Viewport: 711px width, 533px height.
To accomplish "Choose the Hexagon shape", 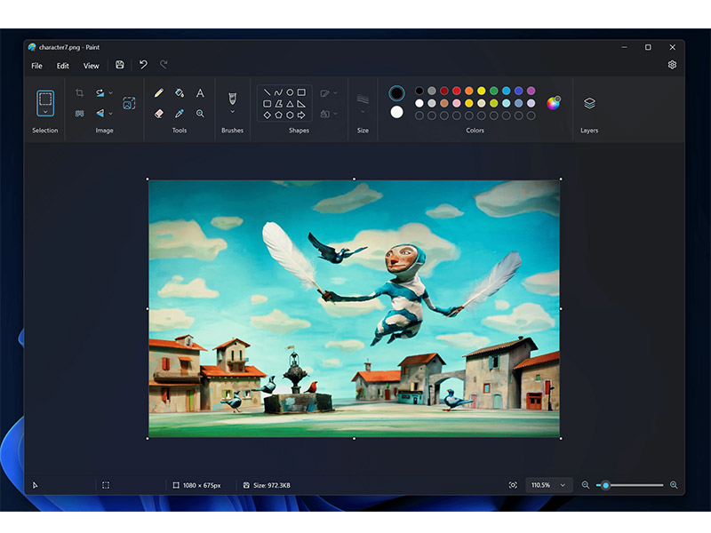I will pyautogui.click(x=290, y=115).
